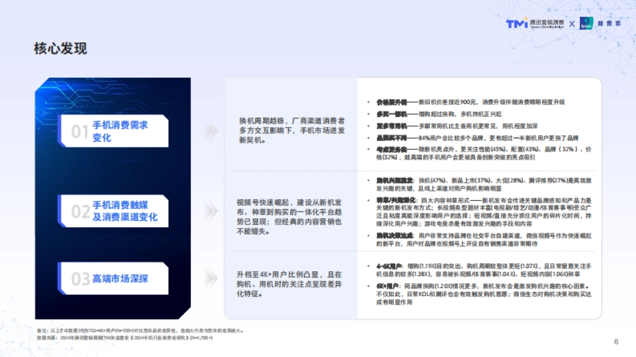Viewport: 636px width, 357px height.
Task: Click the chevron arrows beside 手机消费需求变化
Action: pyautogui.click(x=211, y=131)
